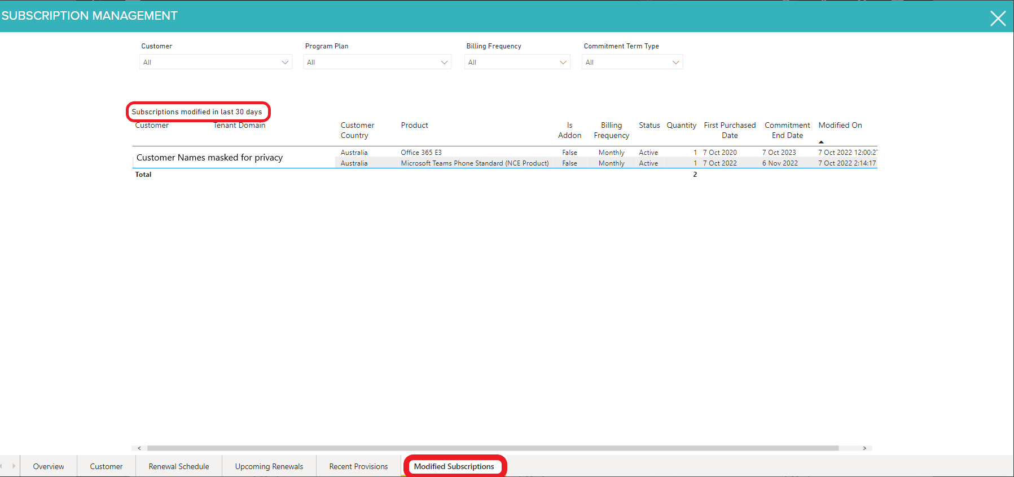This screenshot has height=477, width=1014.
Task: Open the Customer tab
Action: [106, 466]
